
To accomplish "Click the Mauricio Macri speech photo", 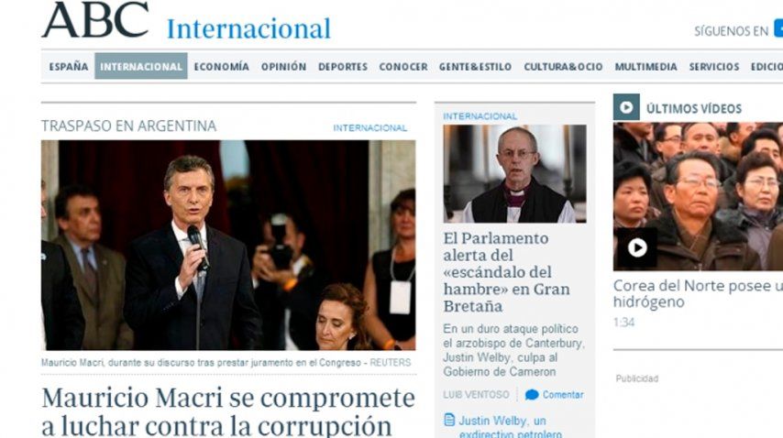I will pos(228,245).
